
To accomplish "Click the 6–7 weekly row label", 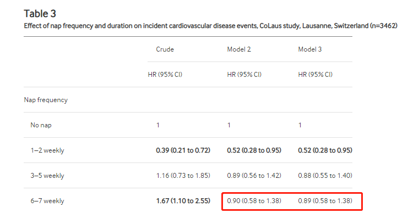I will pyautogui.click(x=47, y=201).
